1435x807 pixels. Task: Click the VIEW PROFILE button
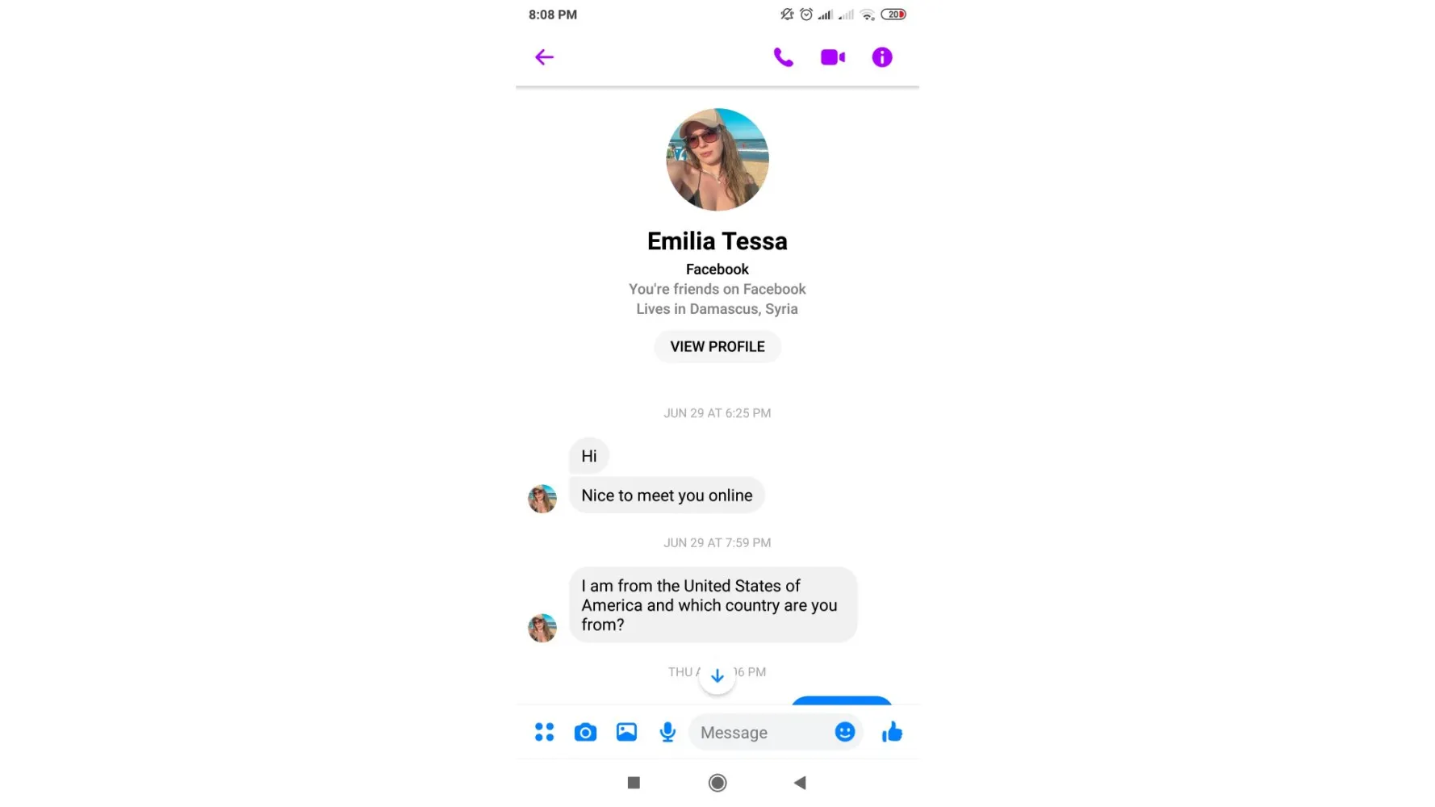click(x=717, y=346)
